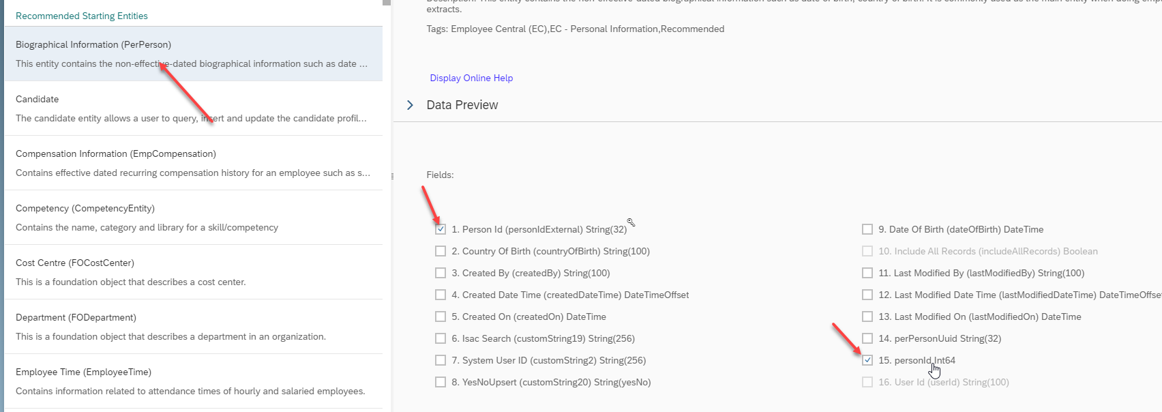Image resolution: width=1162 pixels, height=412 pixels.
Task: Tick the Isac Search (customString19) checkbox
Action: click(441, 338)
